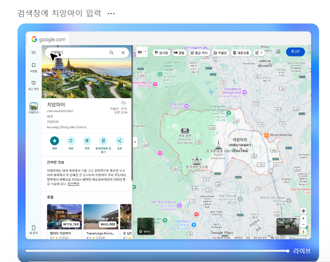Click the timeline slider handle
This screenshot has height=262, width=330.
point(288,251)
